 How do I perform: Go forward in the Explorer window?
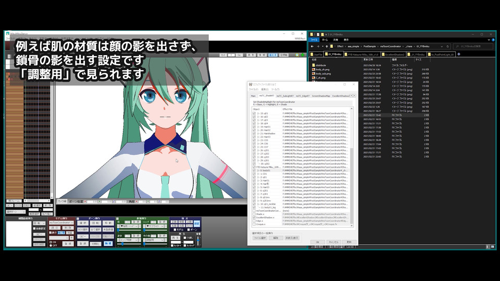pyautogui.click(x=318, y=46)
